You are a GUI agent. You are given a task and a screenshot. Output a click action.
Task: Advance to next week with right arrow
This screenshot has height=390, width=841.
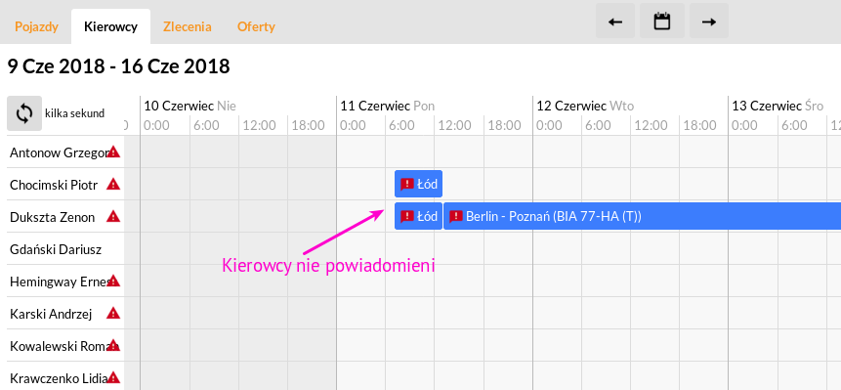[x=709, y=22]
